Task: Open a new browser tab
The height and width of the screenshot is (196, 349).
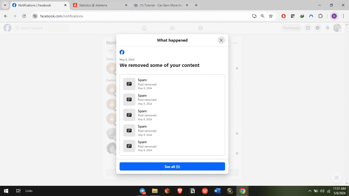Action: pyautogui.click(x=196, y=5)
